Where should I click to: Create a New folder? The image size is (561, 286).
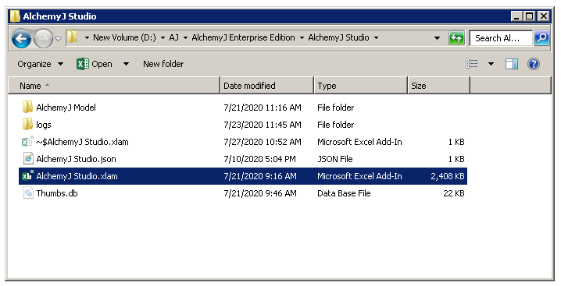[163, 64]
